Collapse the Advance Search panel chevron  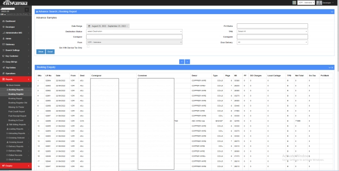tap(332, 11)
